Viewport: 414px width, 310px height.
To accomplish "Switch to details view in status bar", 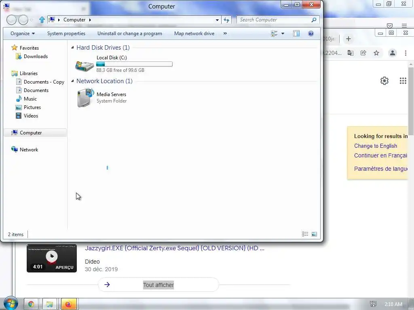I will point(305,234).
